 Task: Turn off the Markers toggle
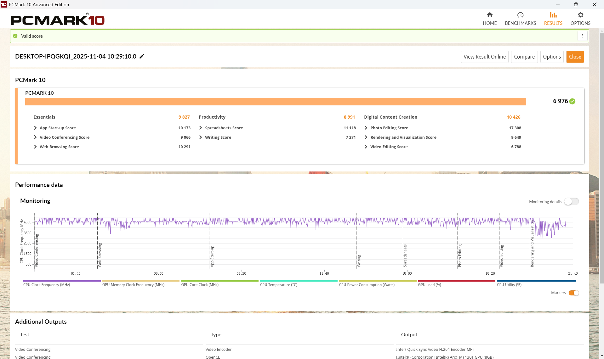pos(573,293)
